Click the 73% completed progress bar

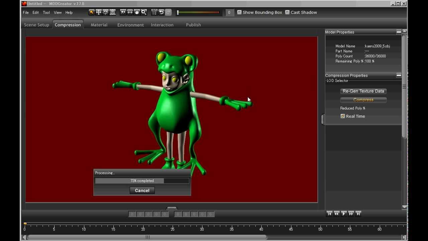(142, 181)
